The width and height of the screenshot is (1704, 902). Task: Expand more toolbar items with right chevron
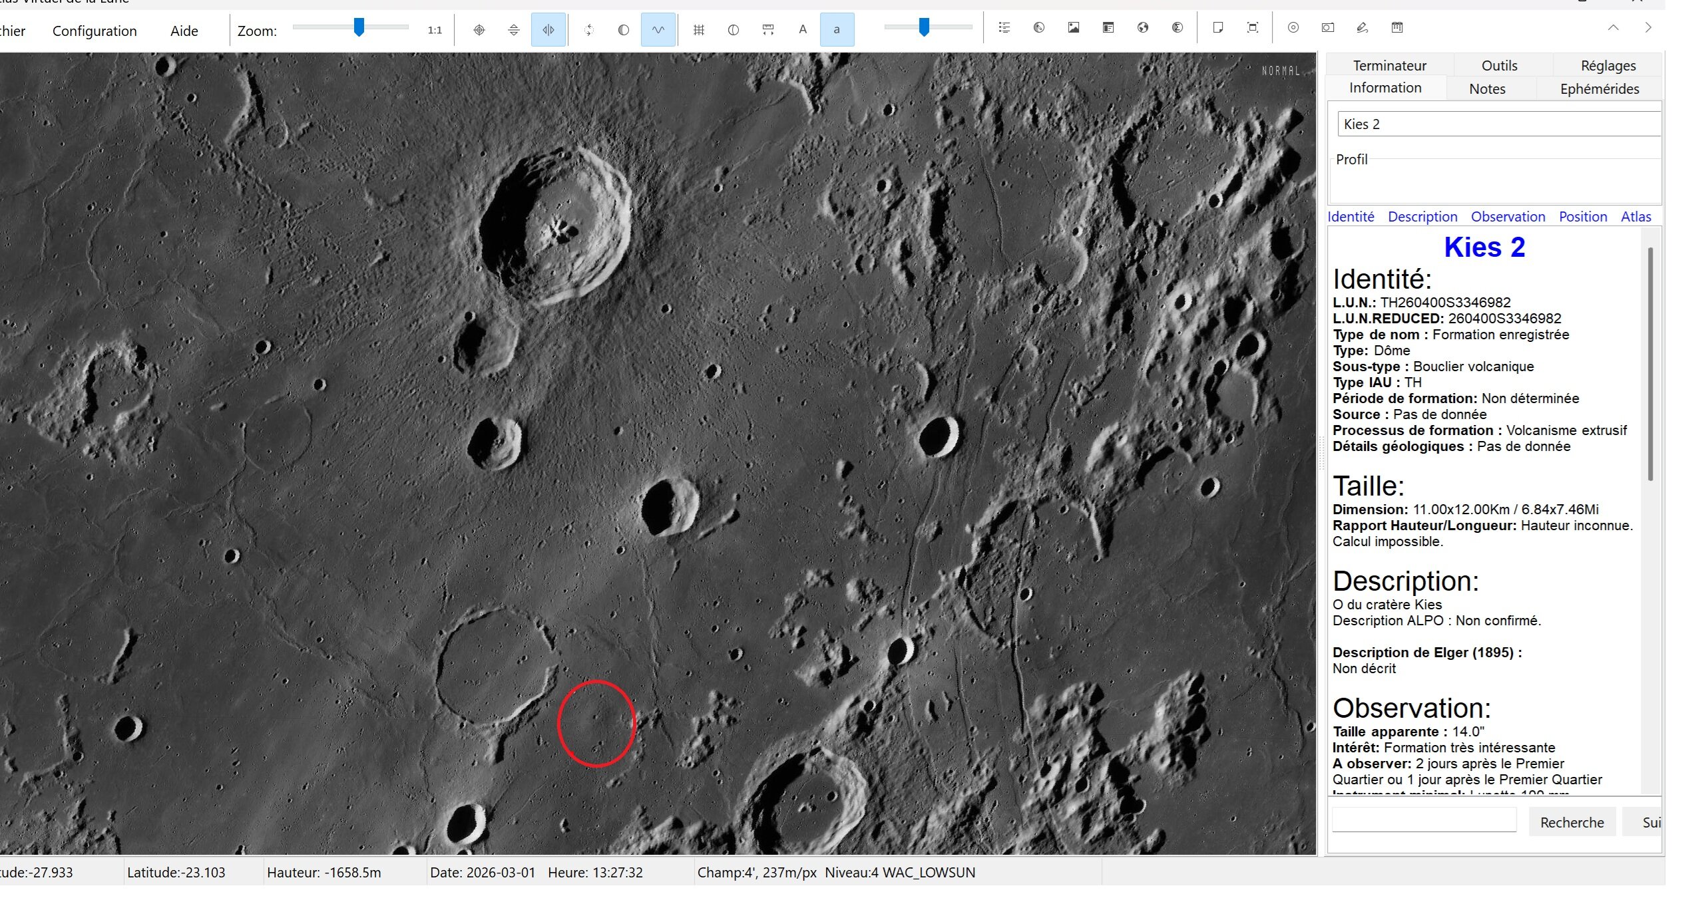1648,28
